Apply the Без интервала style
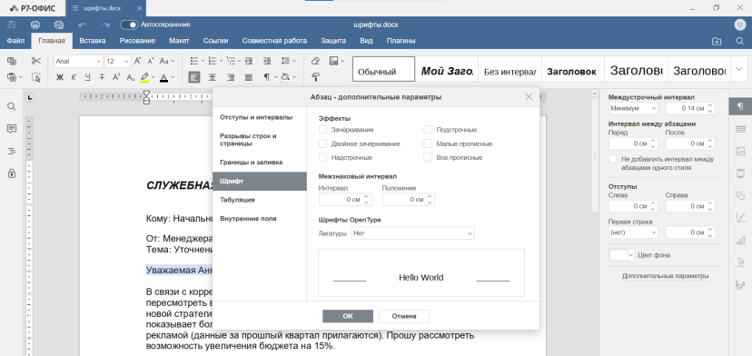Image resolution: width=752 pixels, height=356 pixels. [510, 69]
